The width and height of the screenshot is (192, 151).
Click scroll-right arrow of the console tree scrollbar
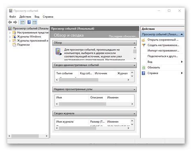[x=47, y=136]
